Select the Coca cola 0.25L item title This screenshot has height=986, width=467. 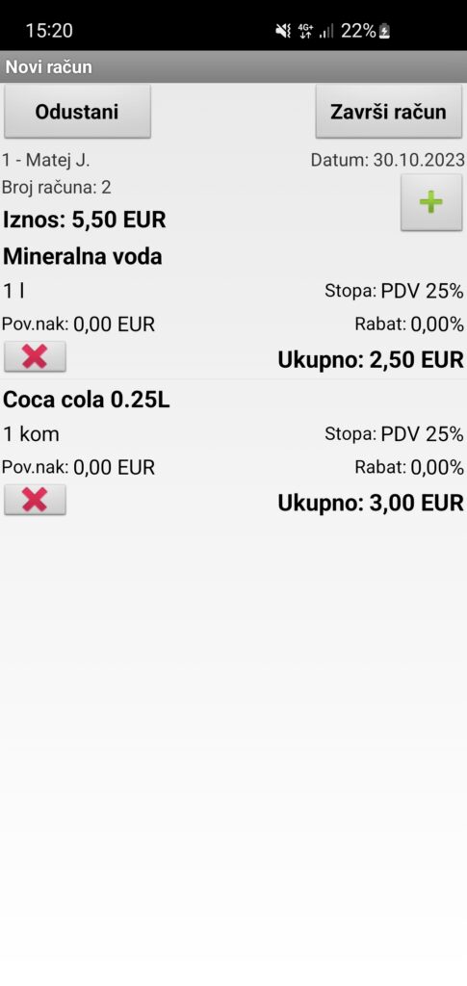(x=87, y=400)
